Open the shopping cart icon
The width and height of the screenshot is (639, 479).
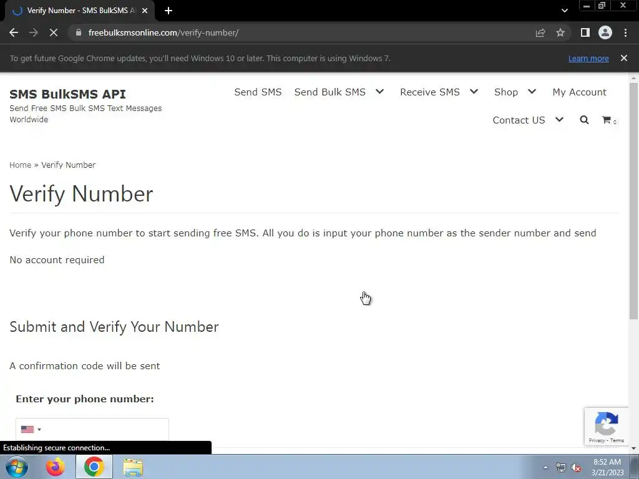(607, 120)
